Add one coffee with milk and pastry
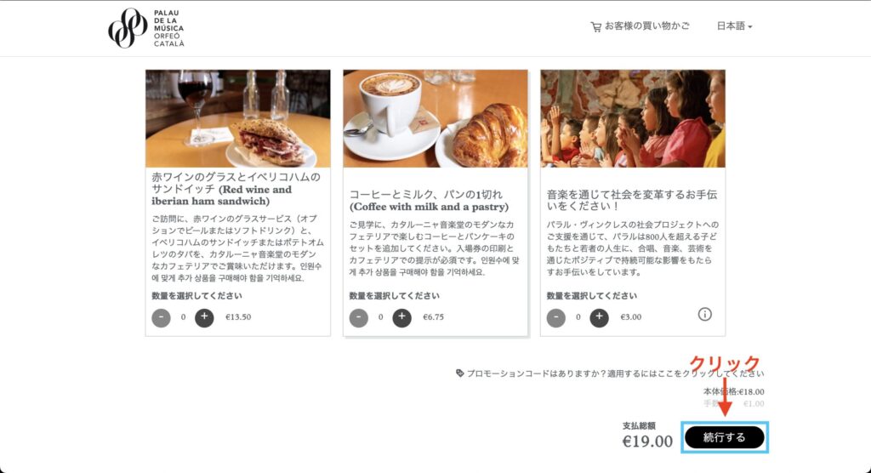The width and height of the screenshot is (871, 473). (x=401, y=317)
